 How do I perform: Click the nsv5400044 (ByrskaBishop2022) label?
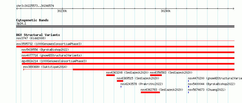(x=212, y=84)
